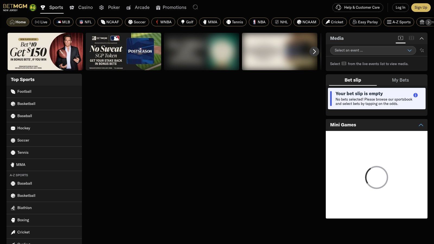
Task: Advance promo carousel with next arrow
Action: click(314, 52)
